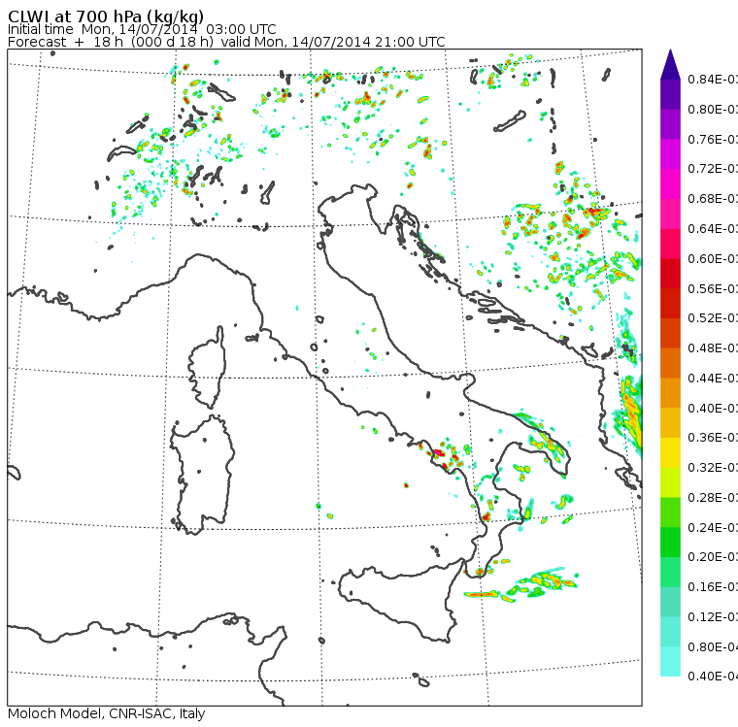
Task: Click the 0.28E-03 legend label
Action: pos(713,497)
